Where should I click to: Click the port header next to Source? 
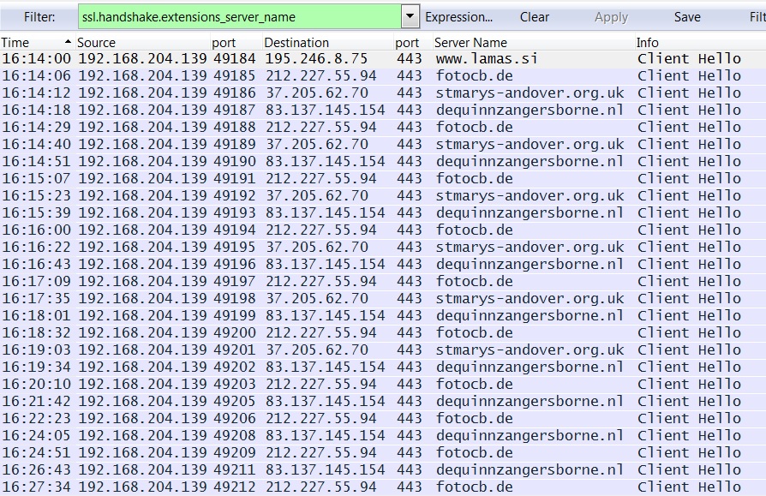coord(224,43)
